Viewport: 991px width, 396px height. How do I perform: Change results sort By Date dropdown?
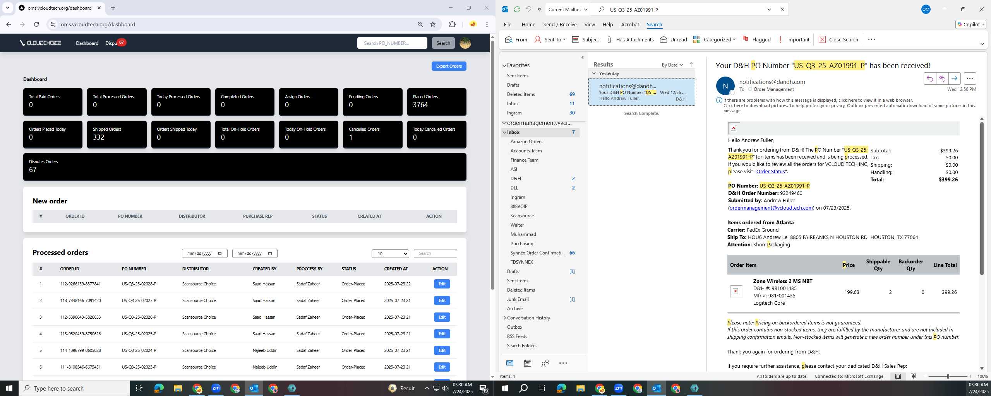click(672, 65)
